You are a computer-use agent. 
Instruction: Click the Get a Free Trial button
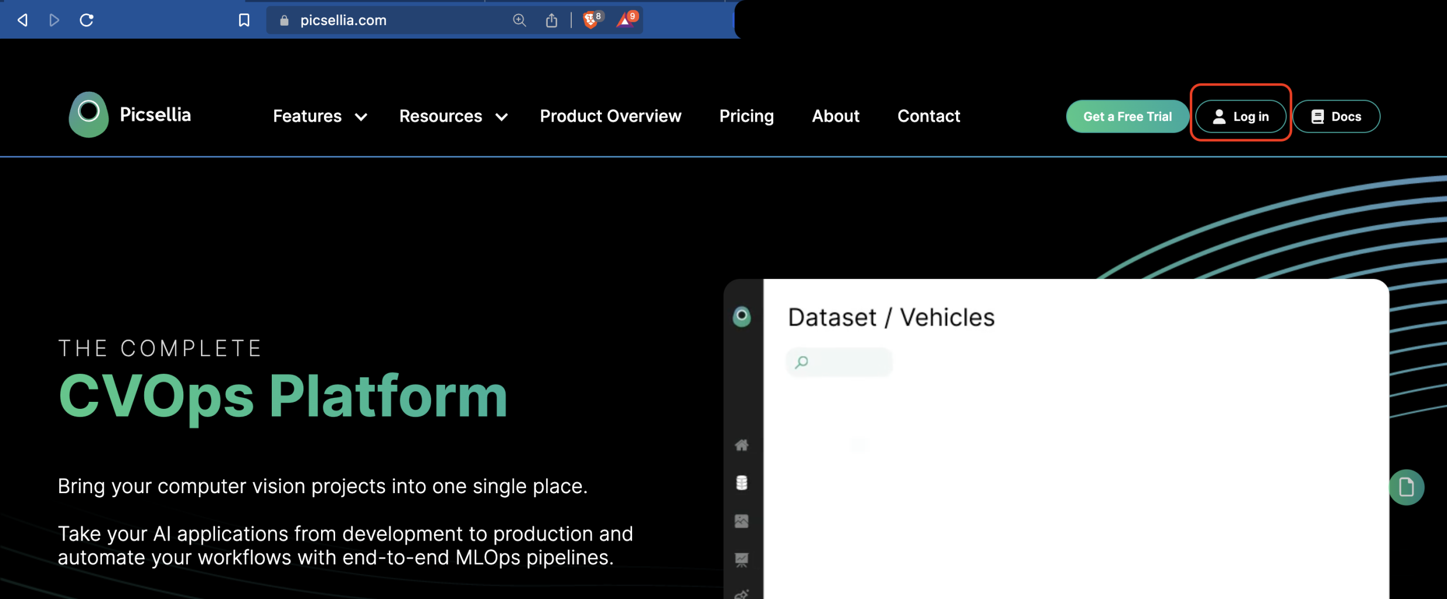point(1127,116)
